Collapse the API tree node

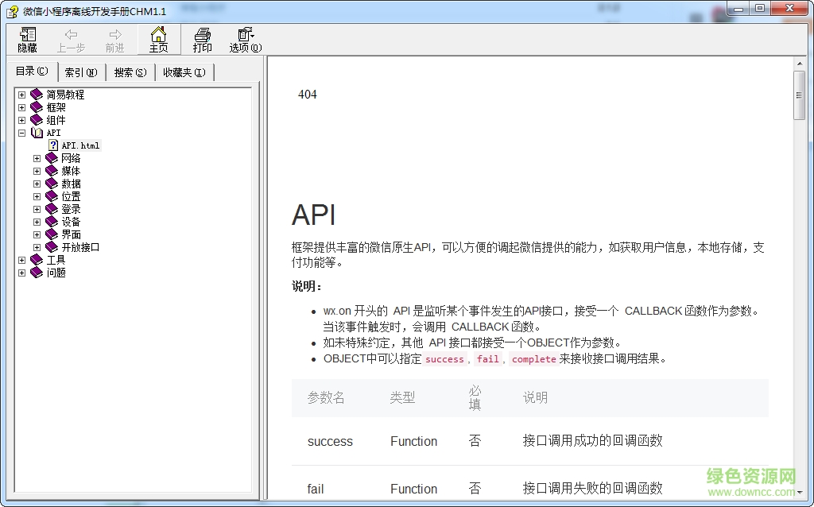[x=22, y=133]
